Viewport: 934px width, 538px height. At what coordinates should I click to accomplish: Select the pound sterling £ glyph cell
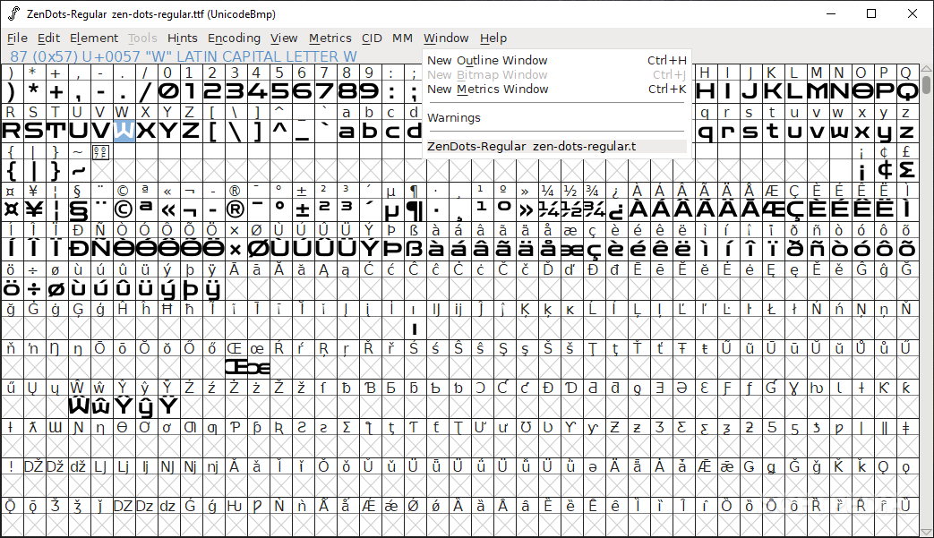point(906,170)
